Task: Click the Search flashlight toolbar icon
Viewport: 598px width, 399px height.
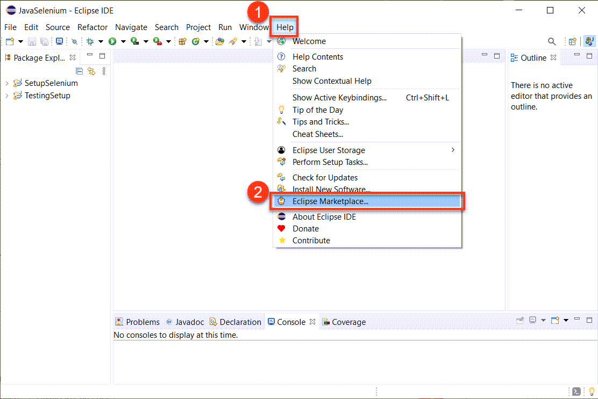Action: coord(233,41)
